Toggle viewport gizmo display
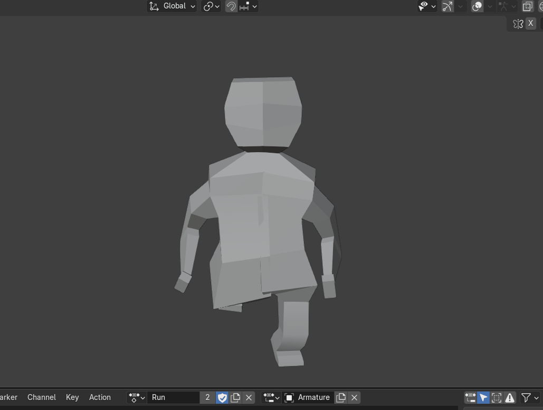This screenshot has height=410, width=543. [x=447, y=6]
